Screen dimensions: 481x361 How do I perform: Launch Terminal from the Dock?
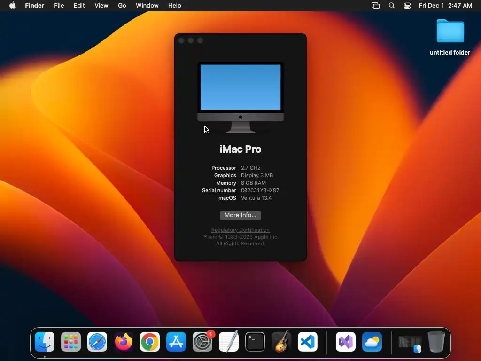[255, 342]
